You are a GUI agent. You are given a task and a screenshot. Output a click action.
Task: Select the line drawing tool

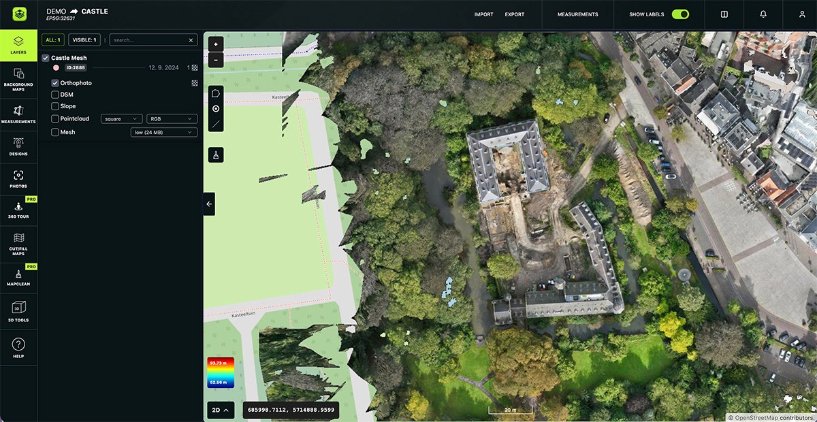(215, 124)
